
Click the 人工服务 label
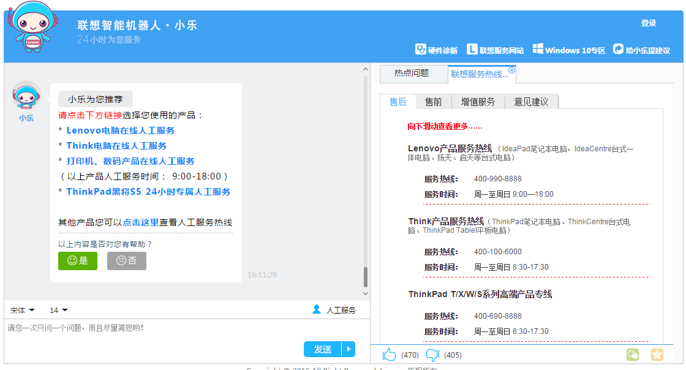341,310
